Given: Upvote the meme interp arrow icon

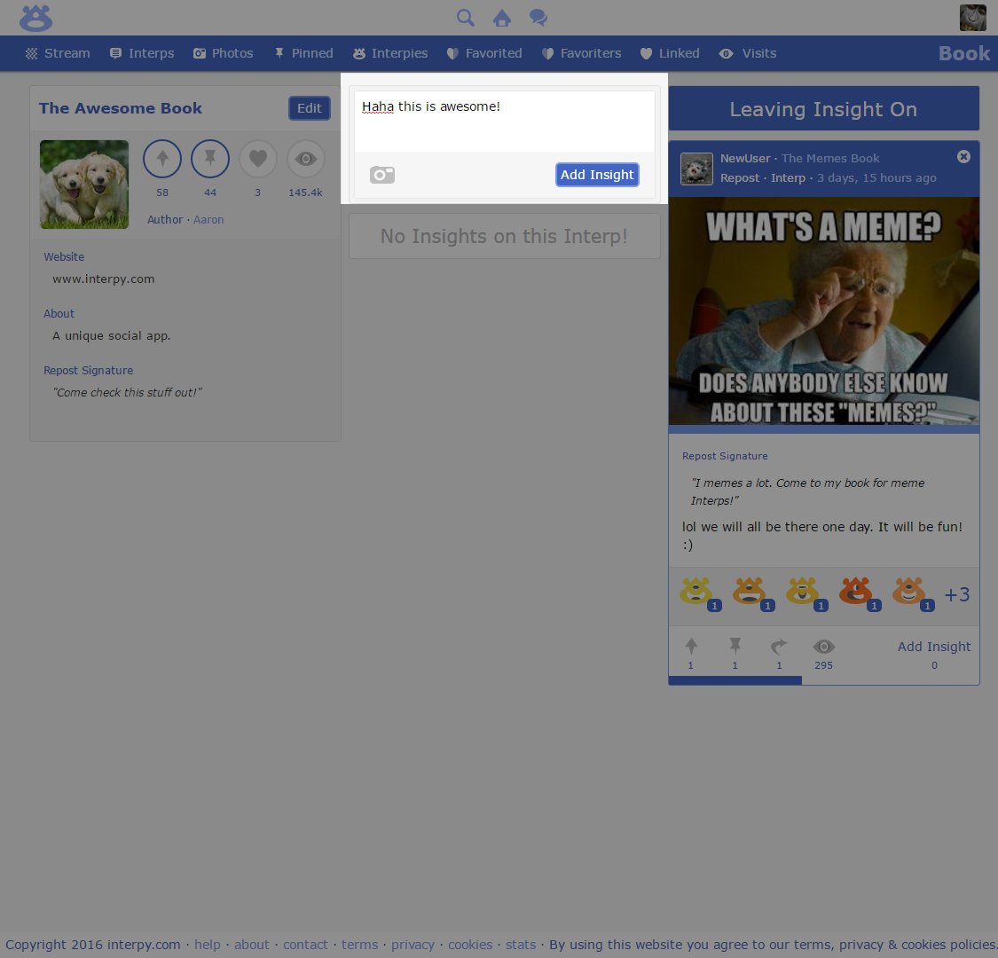Looking at the screenshot, I should coord(691,648).
